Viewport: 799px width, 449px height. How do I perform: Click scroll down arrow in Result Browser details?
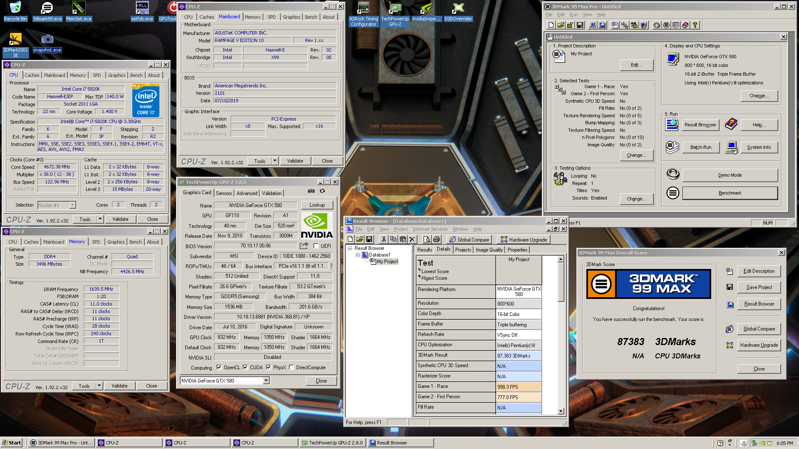coord(561,411)
